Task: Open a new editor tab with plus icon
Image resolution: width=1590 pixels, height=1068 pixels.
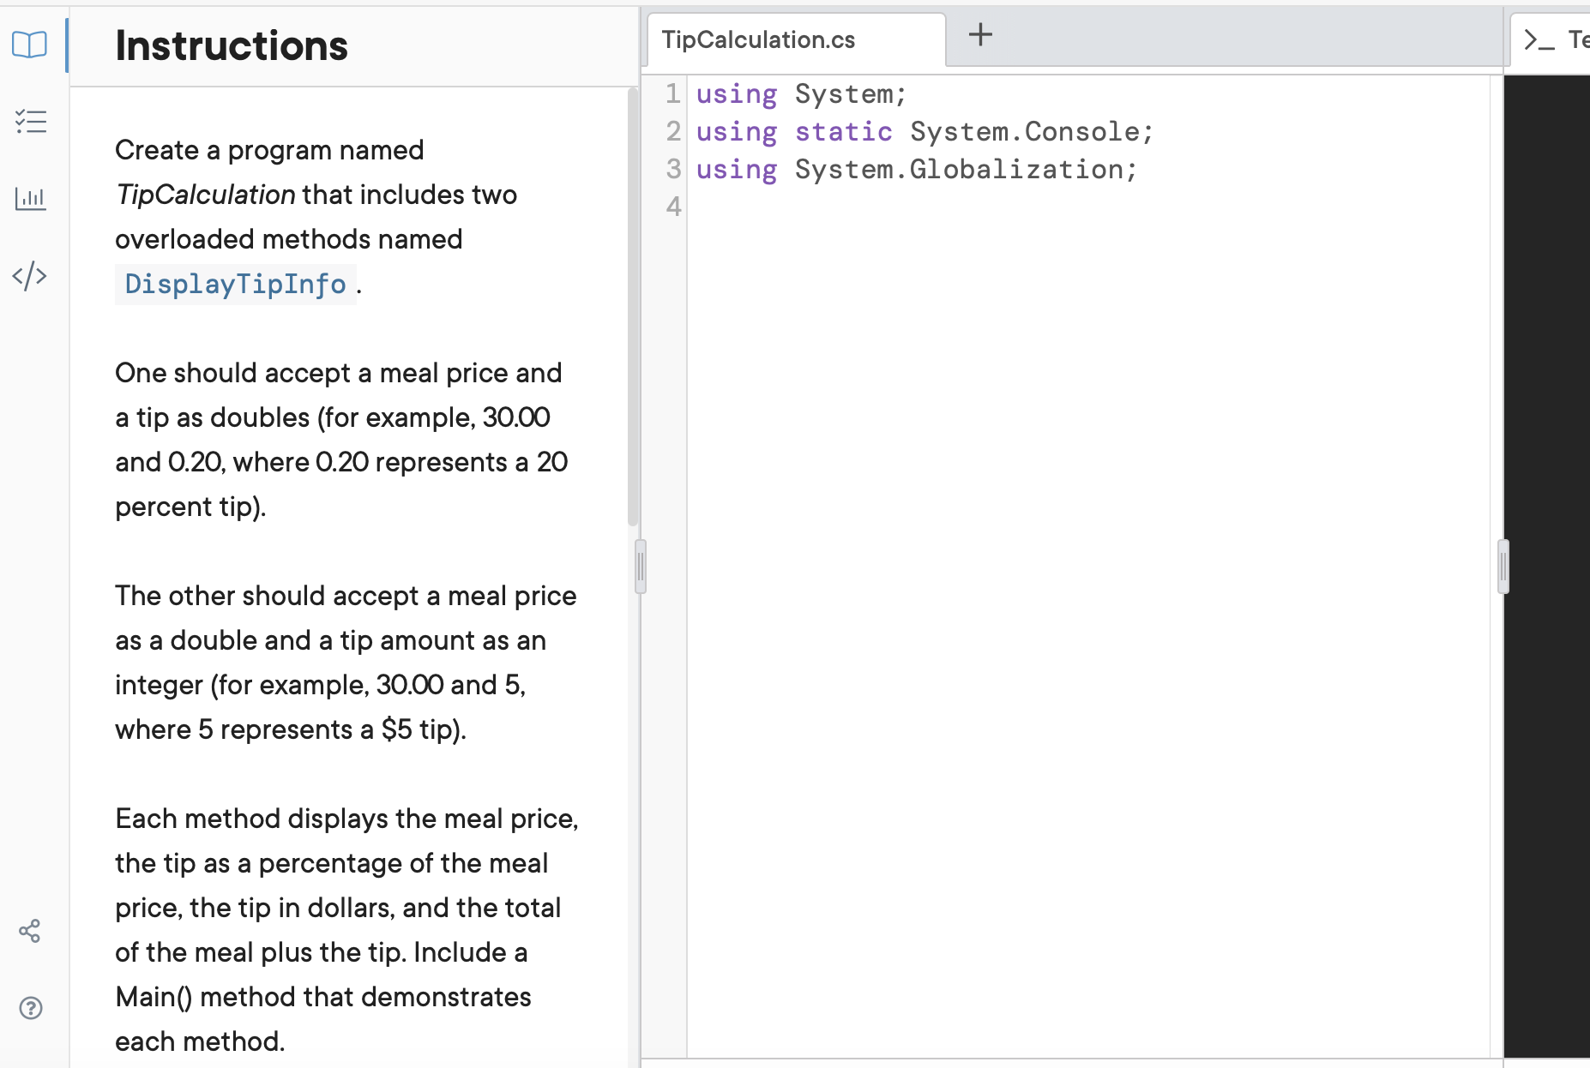Action: [979, 35]
